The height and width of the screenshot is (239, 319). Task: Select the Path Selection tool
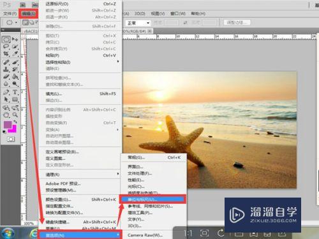click(6, 99)
